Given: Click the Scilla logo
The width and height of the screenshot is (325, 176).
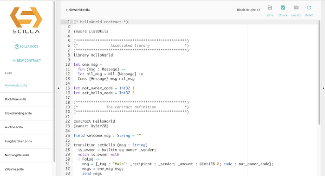Looking at the screenshot, I should click(26, 20).
